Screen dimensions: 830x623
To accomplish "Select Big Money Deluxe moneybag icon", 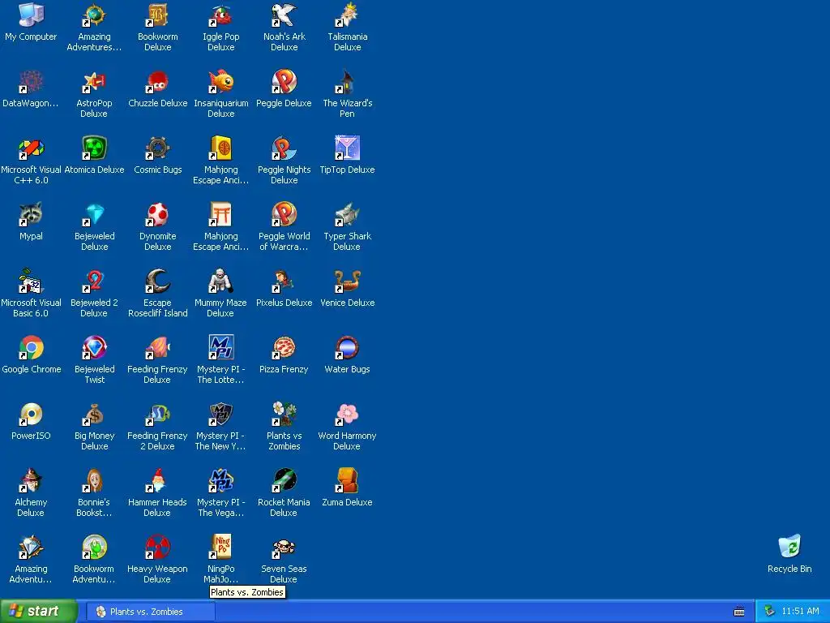I will 94,415.
